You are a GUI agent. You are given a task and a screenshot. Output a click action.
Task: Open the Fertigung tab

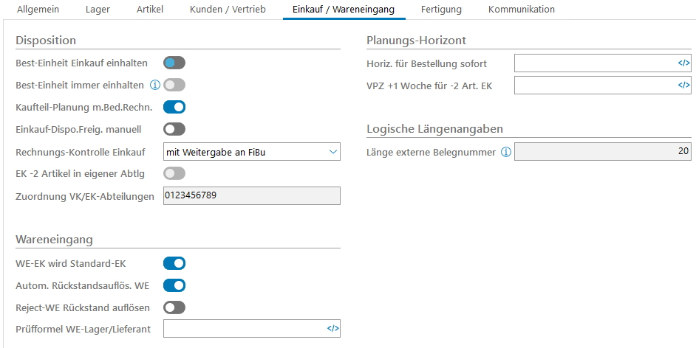441,10
